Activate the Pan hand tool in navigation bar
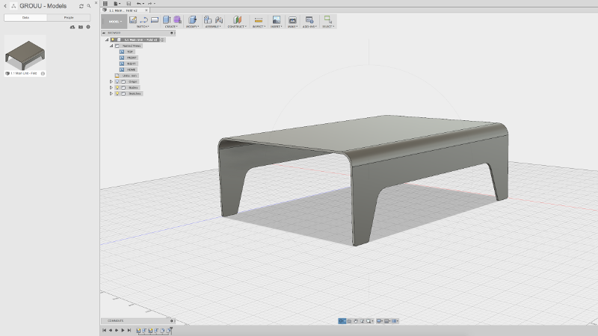This screenshot has width=598, height=336. tap(356, 321)
